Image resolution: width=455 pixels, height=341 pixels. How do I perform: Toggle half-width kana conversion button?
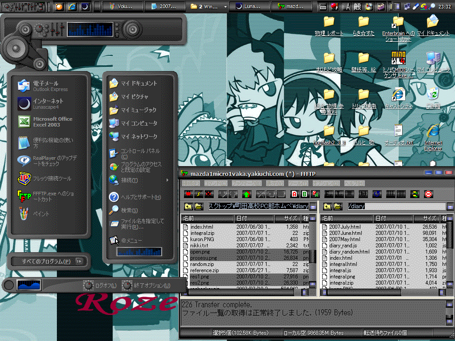(x=363, y=194)
